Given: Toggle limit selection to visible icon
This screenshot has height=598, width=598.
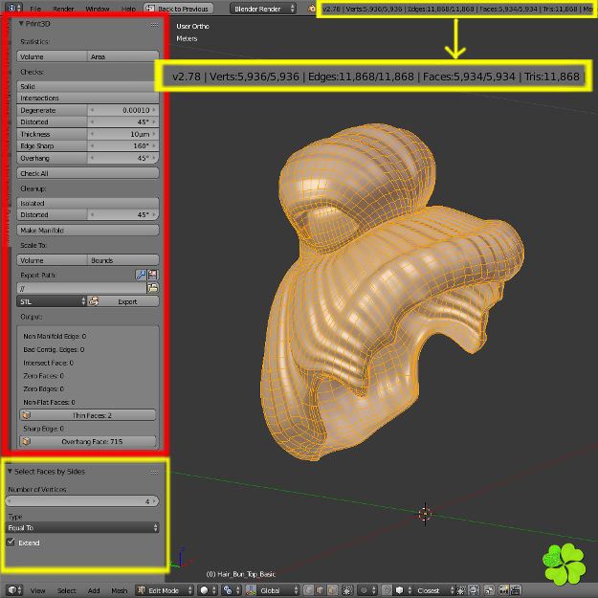Looking at the screenshot, I should [347, 590].
